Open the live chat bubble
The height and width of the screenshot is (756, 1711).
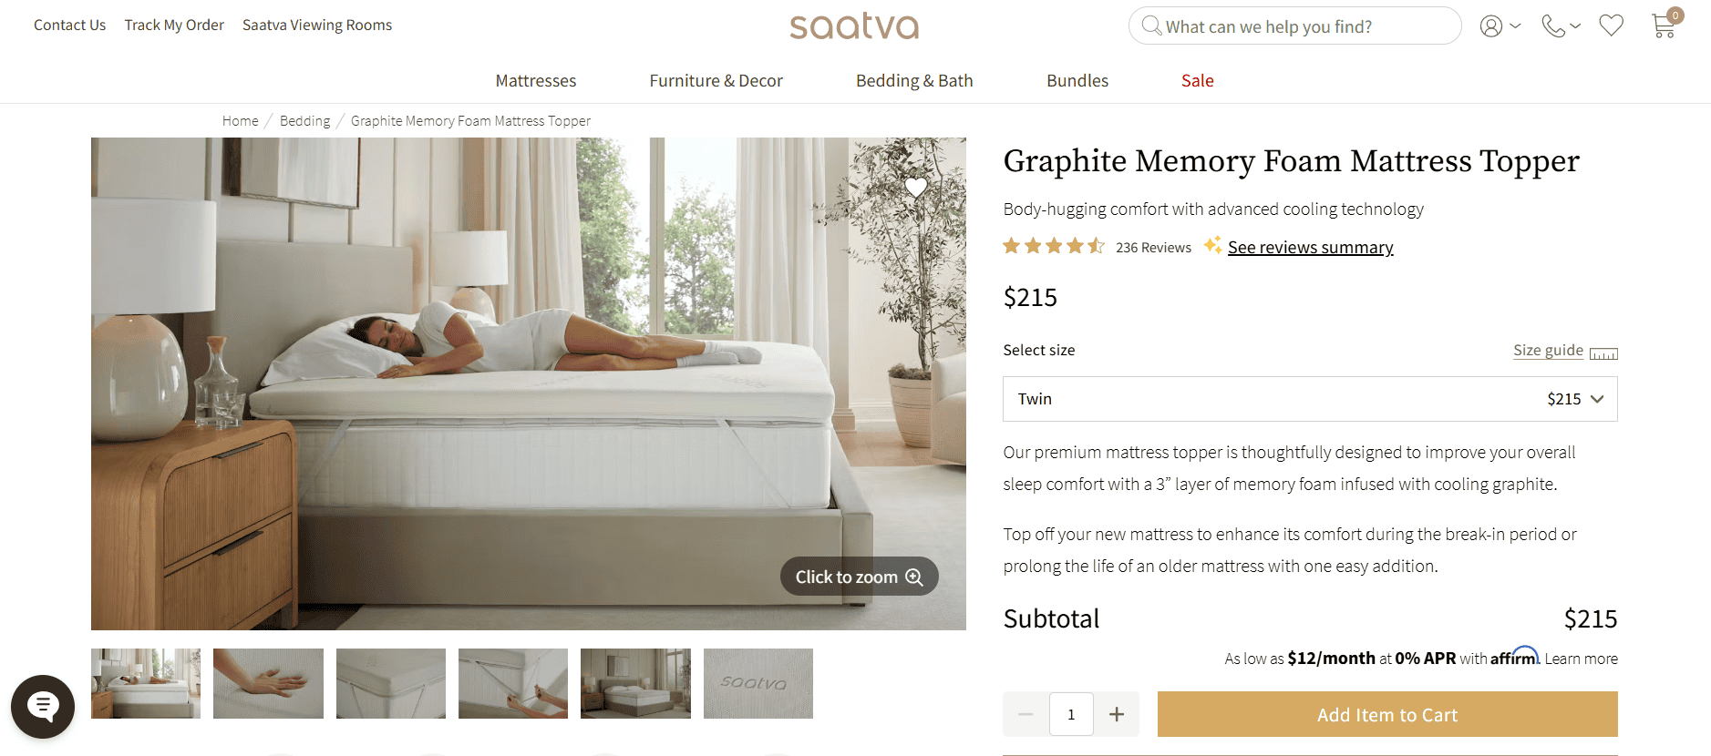43,706
